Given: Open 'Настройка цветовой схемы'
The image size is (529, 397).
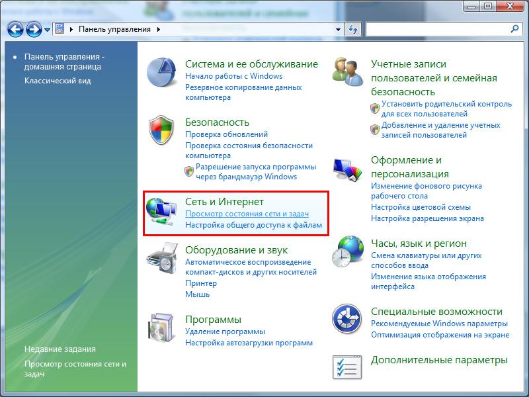Looking at the screenshot, I should (x=421, y=207).
